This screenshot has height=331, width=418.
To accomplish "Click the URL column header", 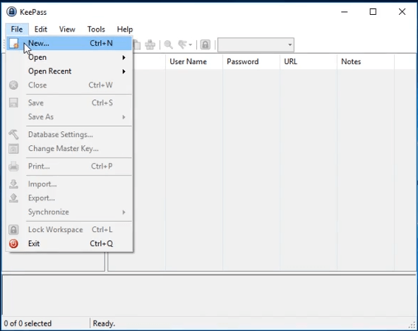I will click(309, 61).
